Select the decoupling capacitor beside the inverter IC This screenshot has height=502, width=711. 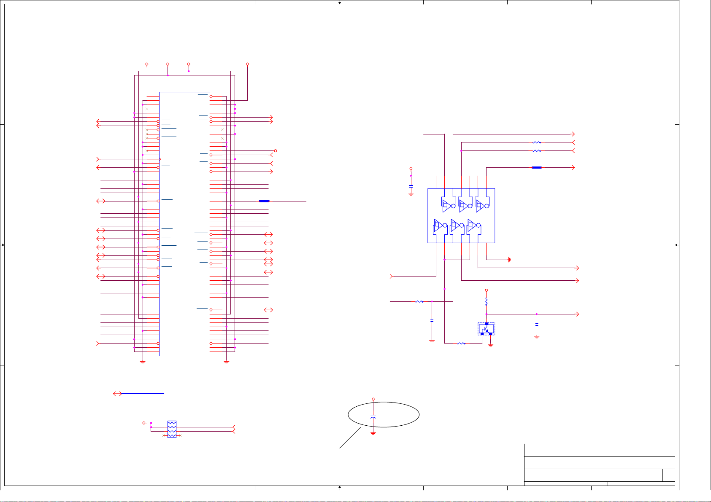411,185
